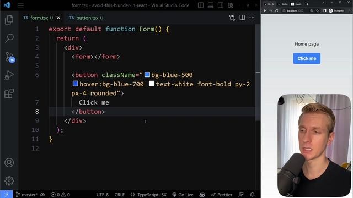Viewport: 353px width, 198px height.
Task: Open the Manage gear menu
Action: [9, 180]
